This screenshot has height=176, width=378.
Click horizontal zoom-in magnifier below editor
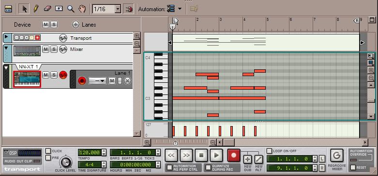click(147, 143)
